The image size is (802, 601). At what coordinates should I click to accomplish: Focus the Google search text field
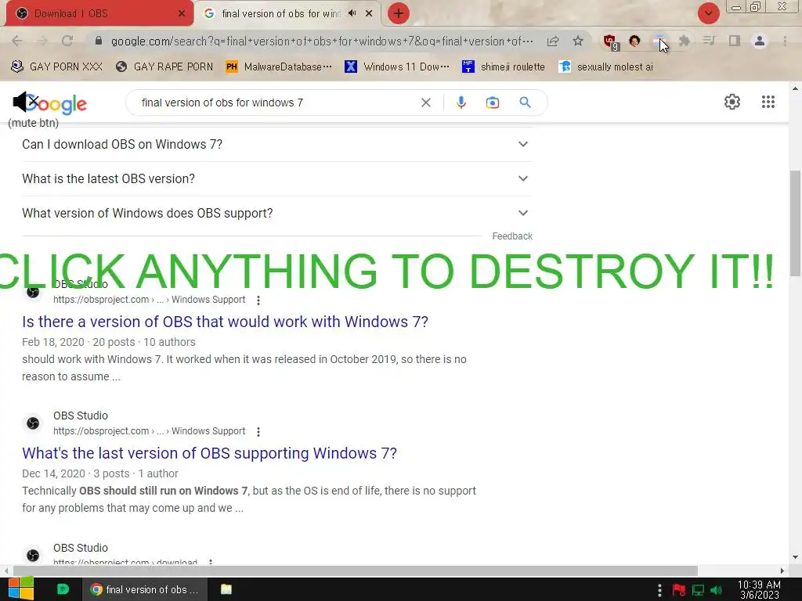pyautogui.click(x=276, y=103)
